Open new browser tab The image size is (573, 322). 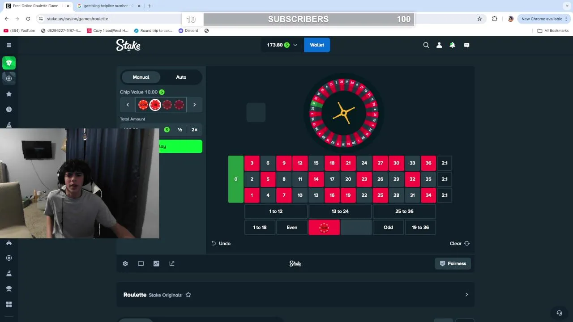click(150, 6)
